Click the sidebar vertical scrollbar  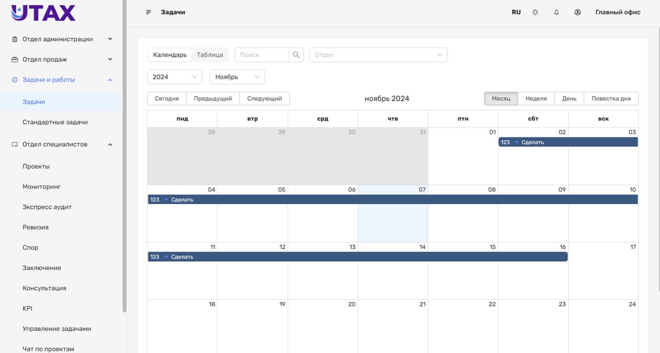124,156
